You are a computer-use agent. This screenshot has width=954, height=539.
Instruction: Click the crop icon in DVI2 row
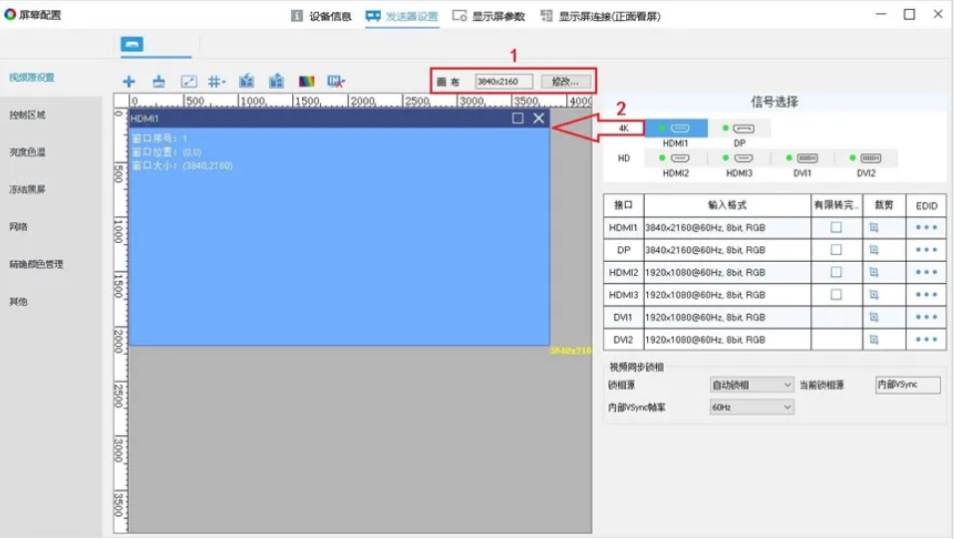tap(874, 340)
